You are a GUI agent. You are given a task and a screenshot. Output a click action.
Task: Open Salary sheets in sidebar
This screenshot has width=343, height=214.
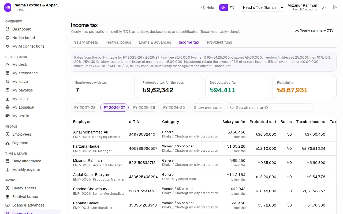pos(32,188)
